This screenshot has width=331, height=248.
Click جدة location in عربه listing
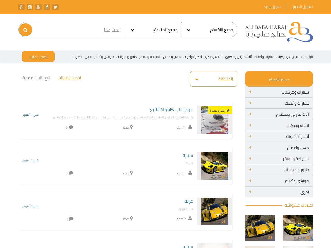coord(126,219)
